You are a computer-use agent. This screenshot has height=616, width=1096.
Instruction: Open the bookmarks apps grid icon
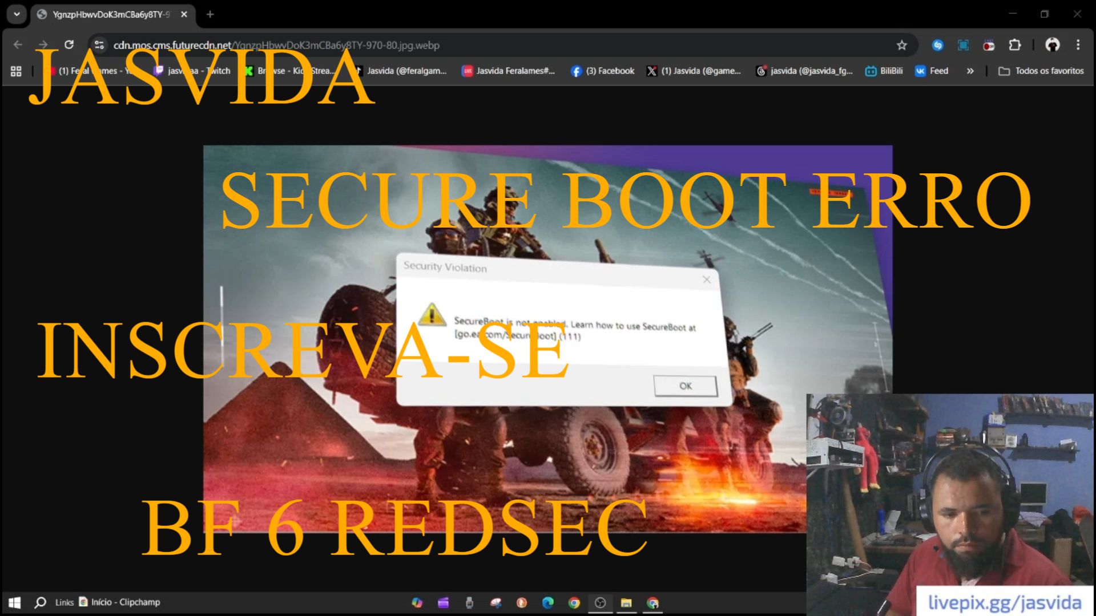[16, 71]
